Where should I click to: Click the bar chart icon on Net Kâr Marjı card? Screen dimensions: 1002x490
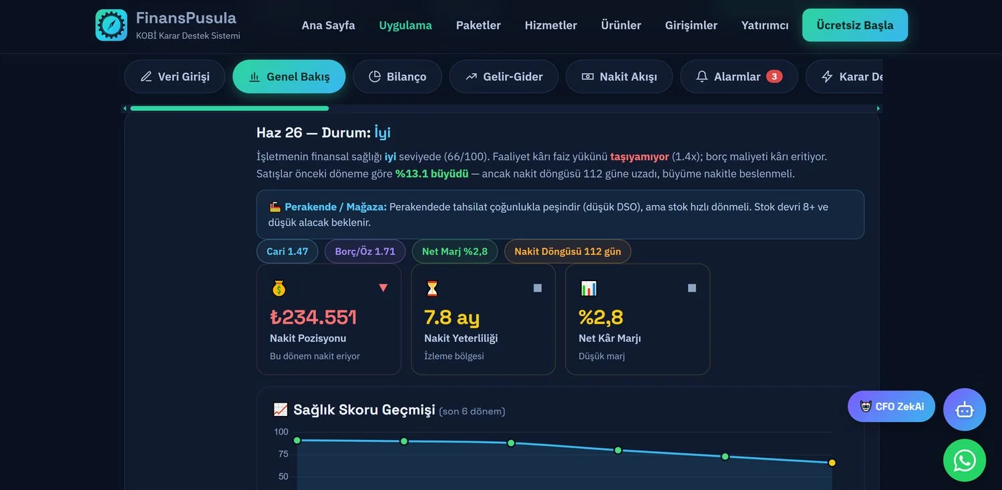click(589, 288)
